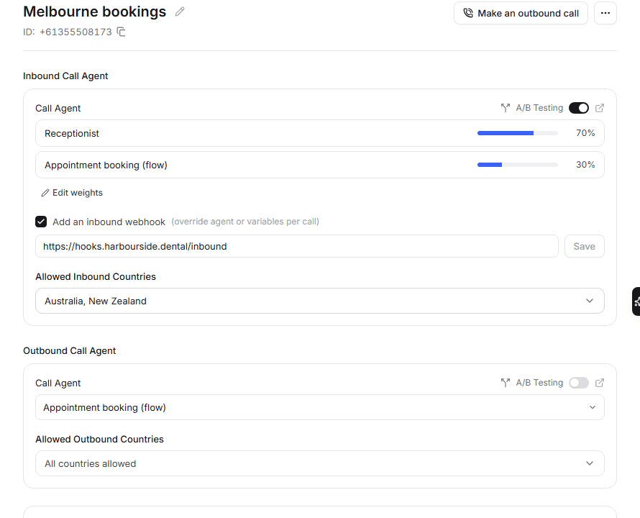This screenshot has width=640, height=518.
Task: Open inbound agent external link icon
Action: [x=600, y=108]
